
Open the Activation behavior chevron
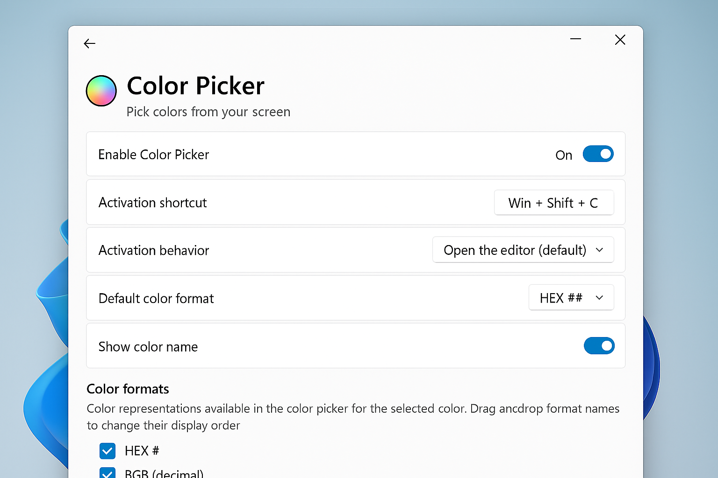point(600,250)
